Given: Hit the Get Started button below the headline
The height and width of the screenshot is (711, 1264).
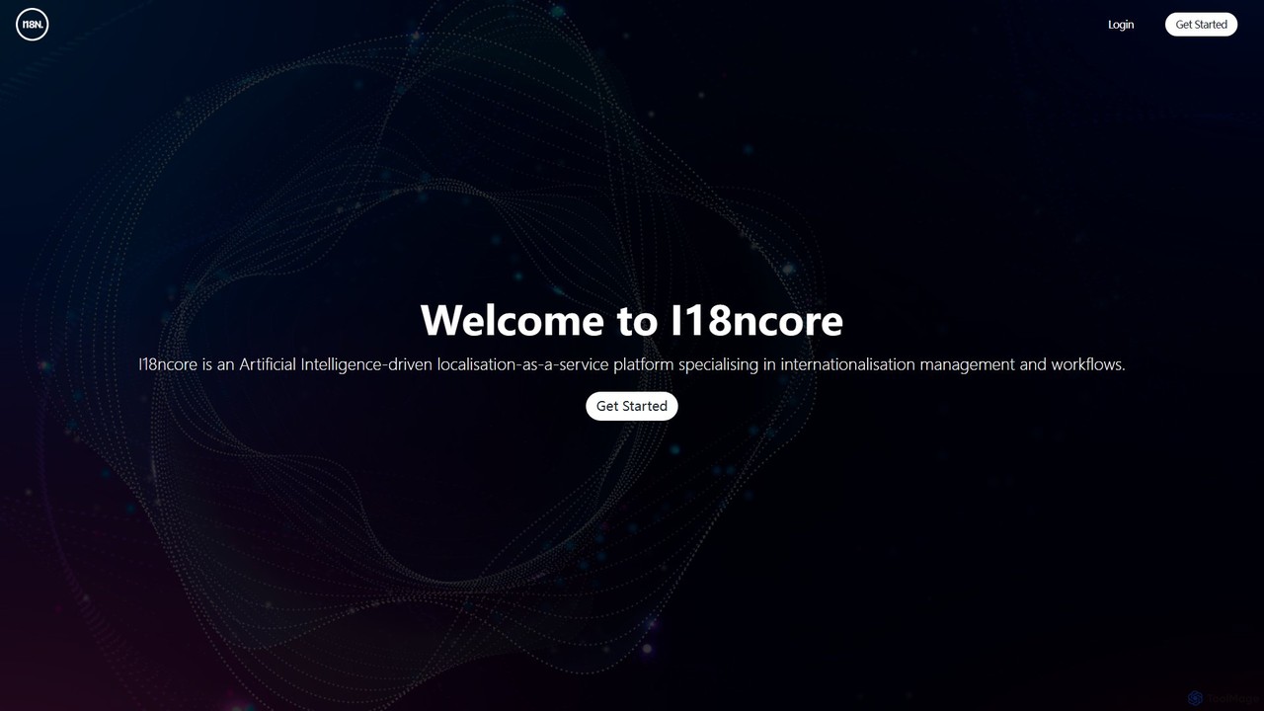Looking at the screenshot, I should pos(632,406).
